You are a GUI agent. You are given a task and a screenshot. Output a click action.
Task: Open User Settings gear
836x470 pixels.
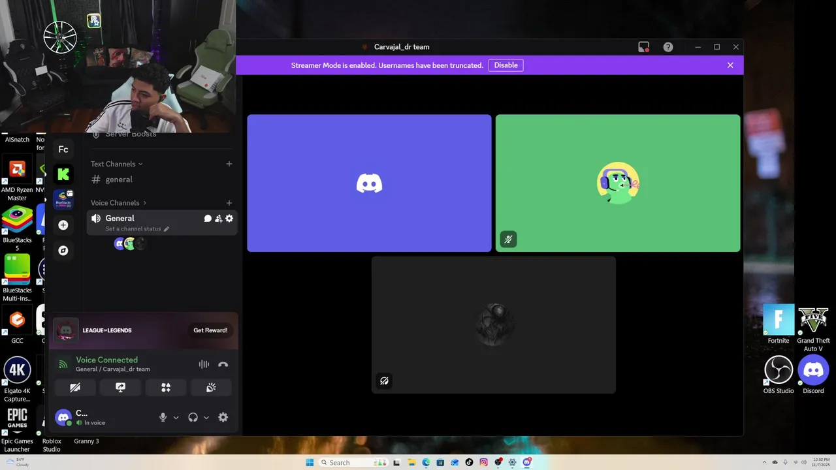click(223, 417)
